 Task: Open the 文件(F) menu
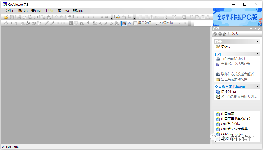[x=10, y=11]
